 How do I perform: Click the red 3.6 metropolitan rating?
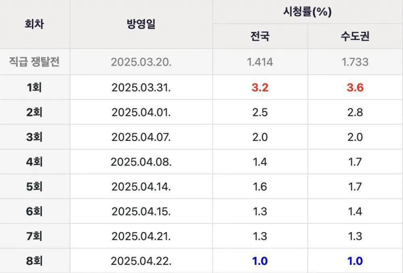pyautogui.click(x=355, y=87)
